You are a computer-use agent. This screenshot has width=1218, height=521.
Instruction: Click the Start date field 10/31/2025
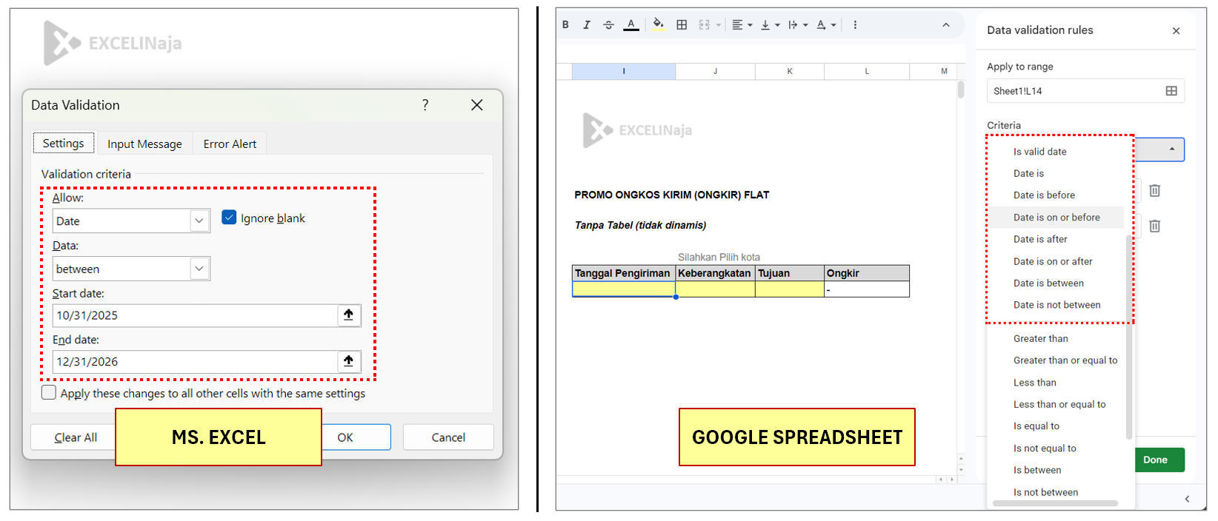(195, 315)
